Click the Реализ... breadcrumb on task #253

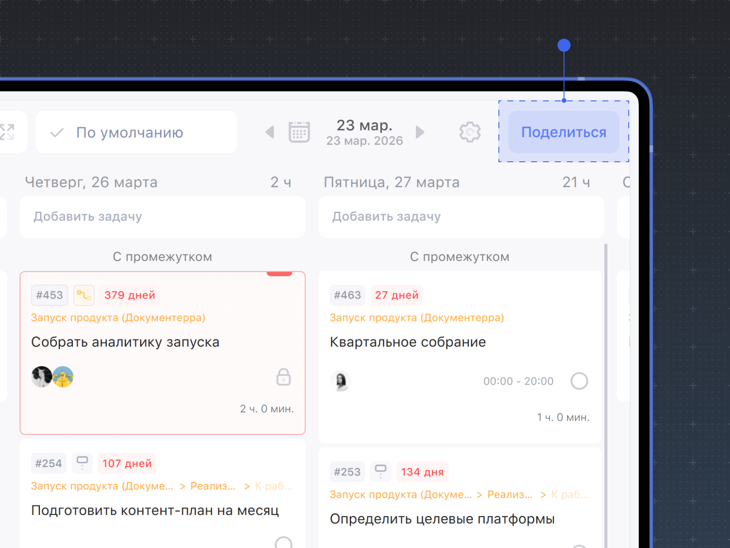tap(509, 495)
